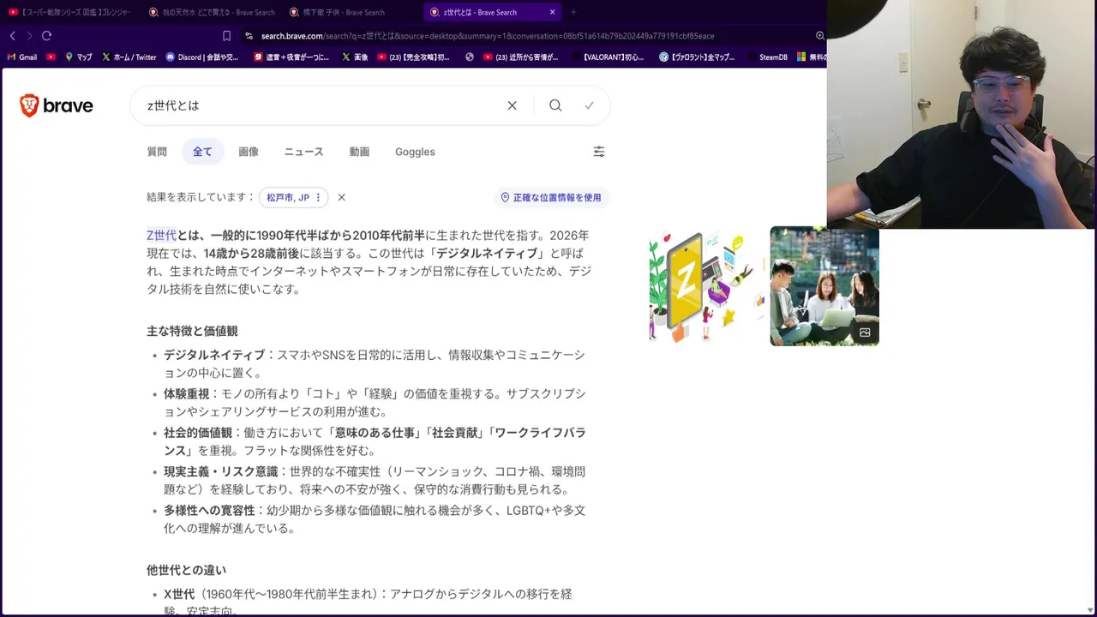This screenshot has height=617, width=1097.
Task: Click the browser forward arrow
Action: (x=29, y=36)
